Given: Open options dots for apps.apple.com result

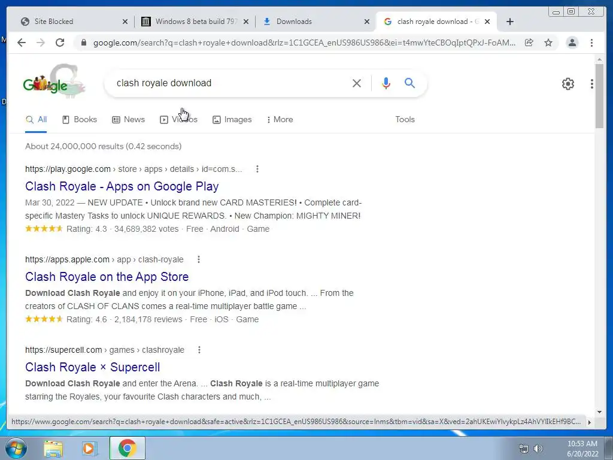Looking at the screenshot, I should coord(199,259).
